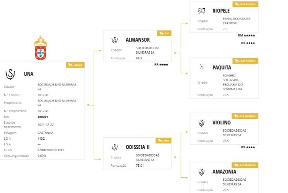Image resolution: width=288 pixels, height=193 pixels.
Task: Select the yellow Pai tag on ALMANSOR card
Action: pos(164,33)
